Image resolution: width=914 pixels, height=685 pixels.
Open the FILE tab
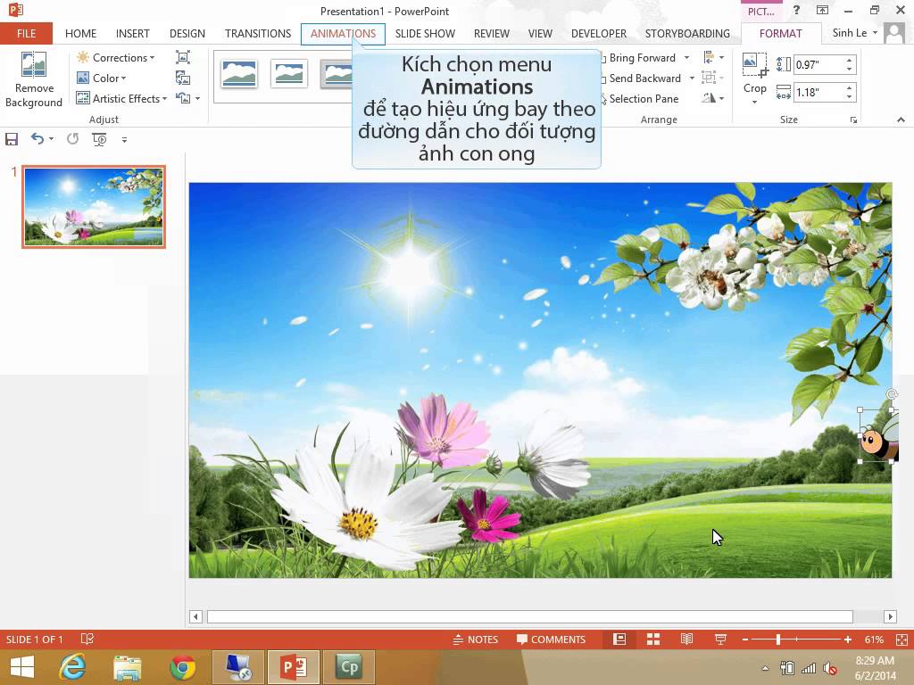tap(26, 33)
